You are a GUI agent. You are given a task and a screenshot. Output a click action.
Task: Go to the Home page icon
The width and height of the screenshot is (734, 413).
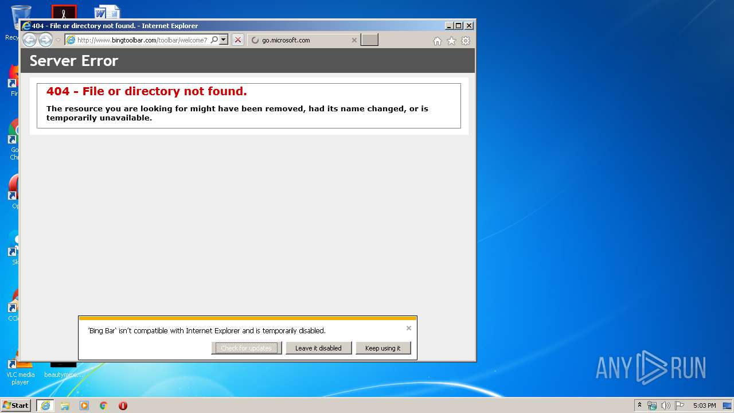[x=438, y=41]
